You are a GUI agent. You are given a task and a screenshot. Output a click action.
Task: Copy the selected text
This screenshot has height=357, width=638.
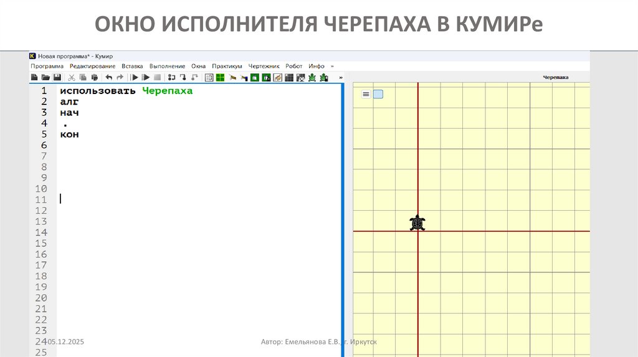[x=83, y=77]
